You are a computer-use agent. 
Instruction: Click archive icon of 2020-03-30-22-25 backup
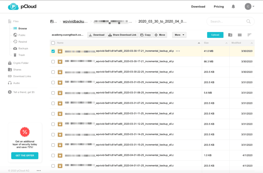60,72
